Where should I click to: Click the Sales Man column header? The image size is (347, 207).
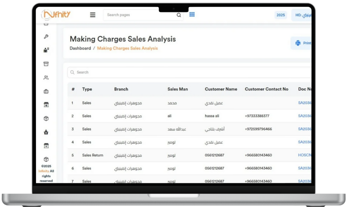[178, 89]
